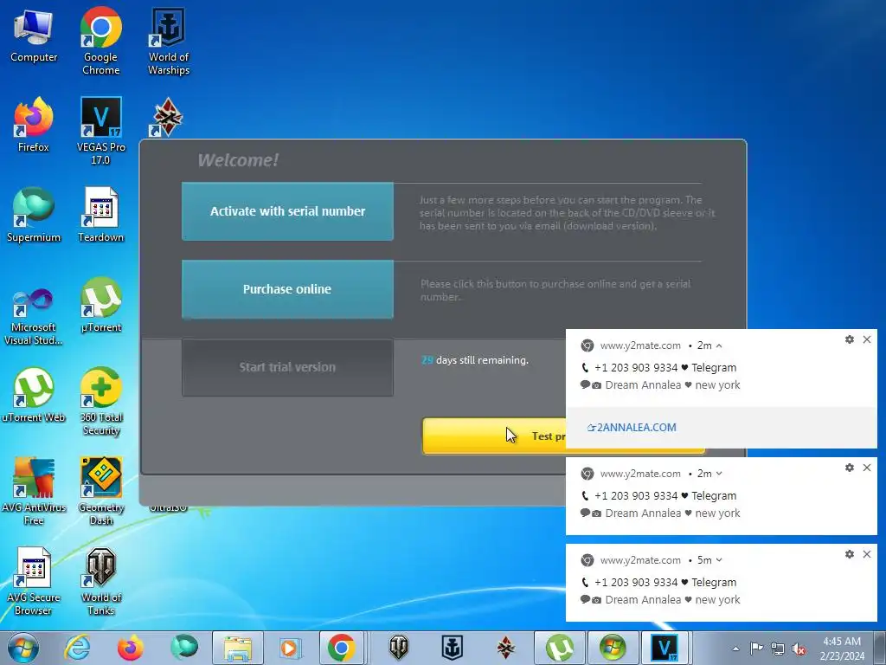886x665 pixels.
Task: Launch Internet Explorer from the taskbar
Action: tap(77, 648)
